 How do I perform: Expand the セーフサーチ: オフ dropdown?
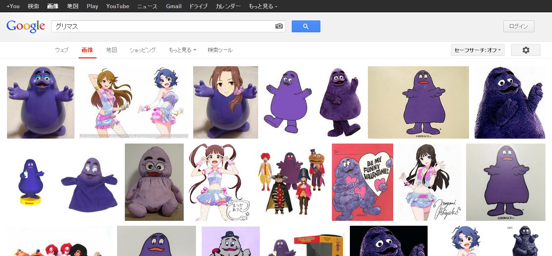click(478, 50)
